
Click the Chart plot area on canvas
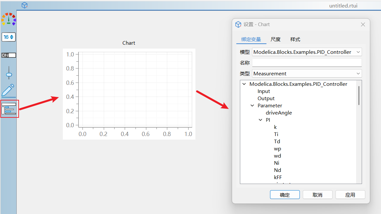[135, 90]
